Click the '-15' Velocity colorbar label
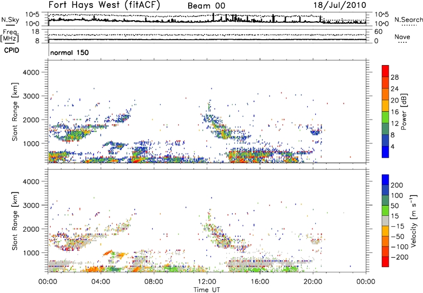423x293 pixels. (398, 226)
